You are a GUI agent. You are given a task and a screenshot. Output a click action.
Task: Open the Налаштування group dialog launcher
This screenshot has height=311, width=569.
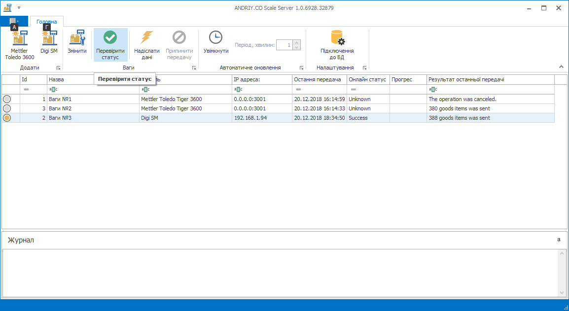click(x=365, y=68)
